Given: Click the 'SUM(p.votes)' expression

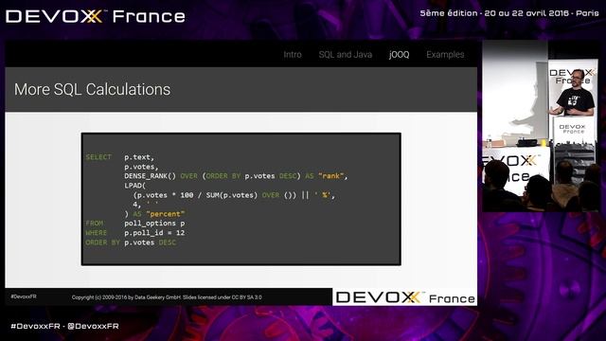Looking at the screenshot, I should (x=231, y=195).
